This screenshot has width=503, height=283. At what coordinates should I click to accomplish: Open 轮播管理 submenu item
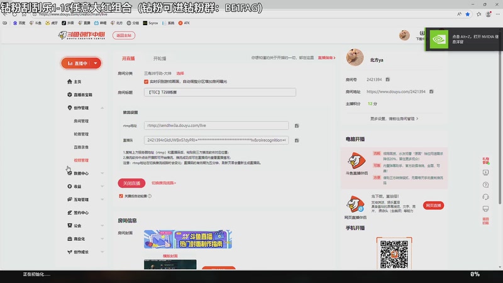pyautogui.click(x=81, y=134)
